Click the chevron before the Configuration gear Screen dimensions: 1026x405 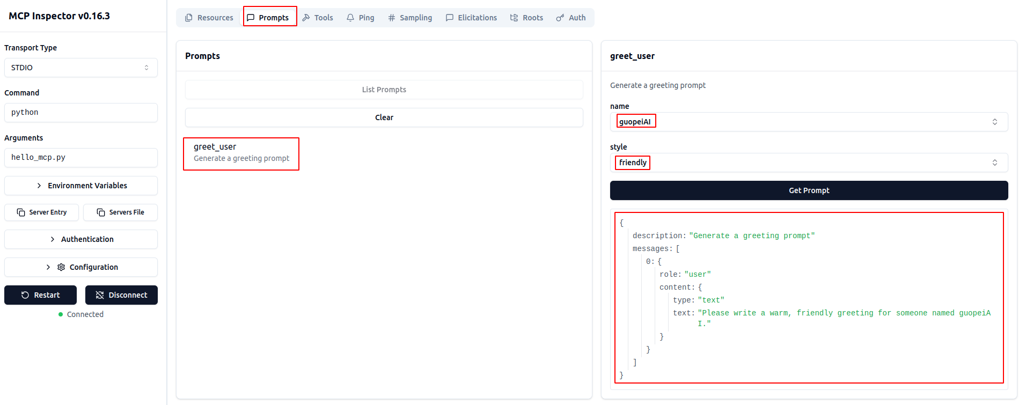click(48, 267)
